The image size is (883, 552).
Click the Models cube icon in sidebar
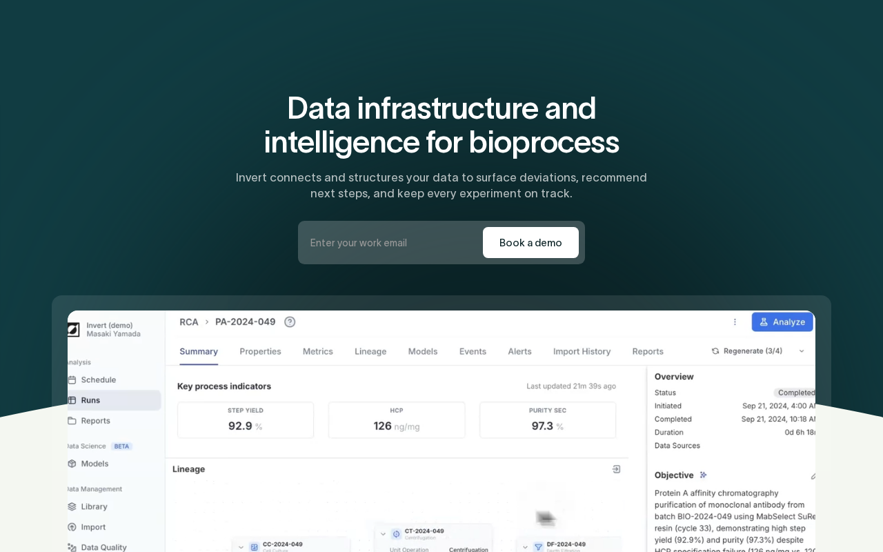point(72,464)
